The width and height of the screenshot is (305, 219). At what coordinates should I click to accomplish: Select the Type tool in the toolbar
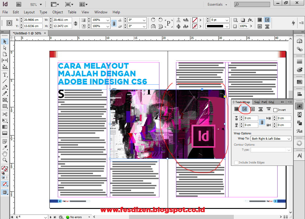click(4, 75)
